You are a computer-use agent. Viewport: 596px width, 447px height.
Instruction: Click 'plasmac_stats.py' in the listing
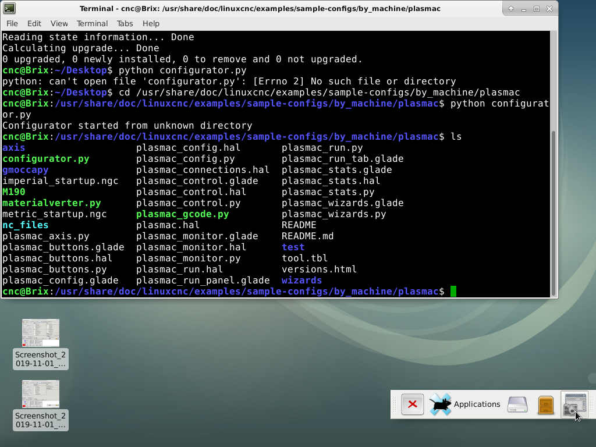[328, 192]
